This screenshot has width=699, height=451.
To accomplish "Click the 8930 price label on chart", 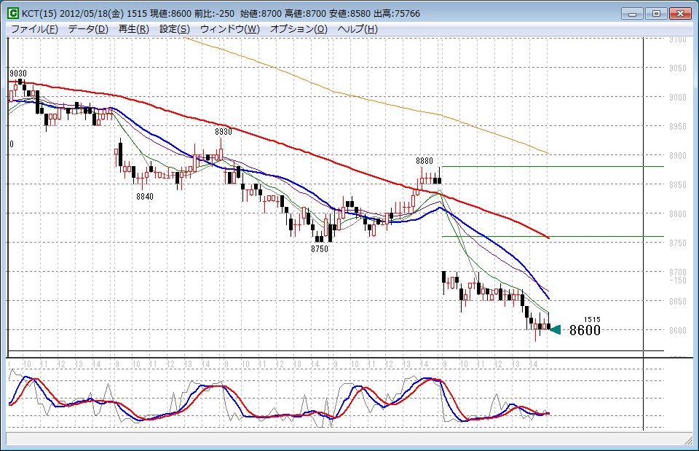I will [x=224, y=132].
